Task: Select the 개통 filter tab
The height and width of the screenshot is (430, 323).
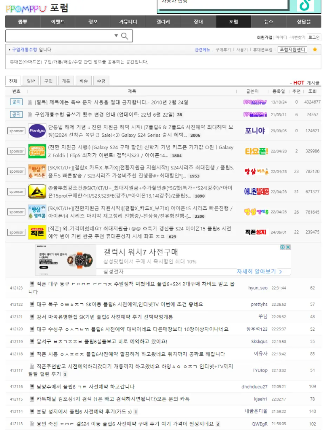Action: pyautogui.click(x=66, y=81)
